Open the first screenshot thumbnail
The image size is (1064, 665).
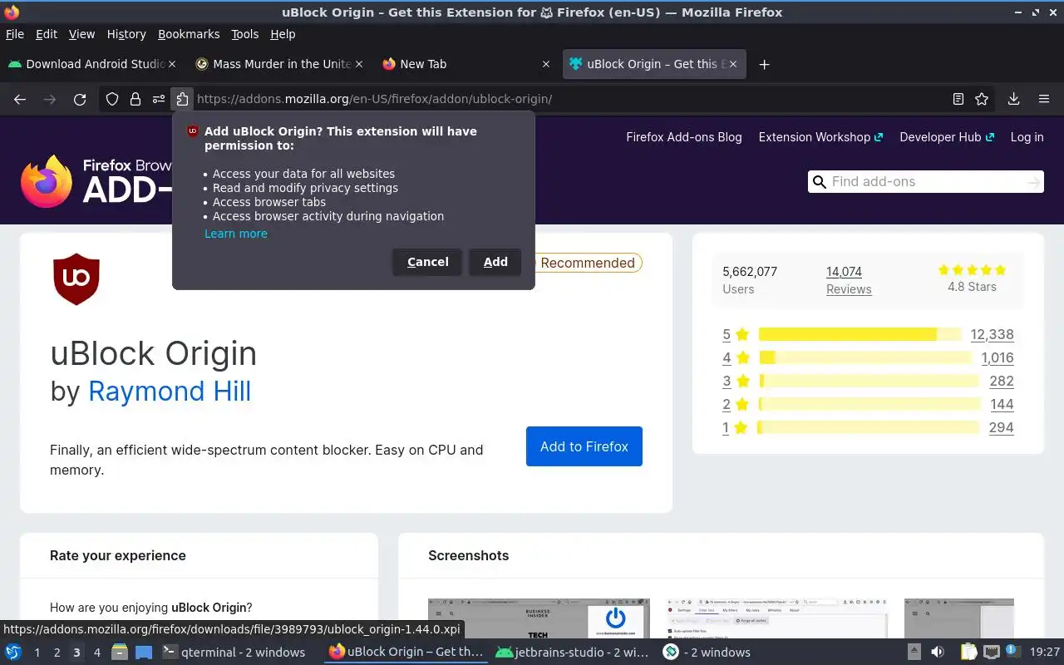point(539,618)
